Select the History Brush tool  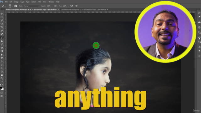[2, 44]
